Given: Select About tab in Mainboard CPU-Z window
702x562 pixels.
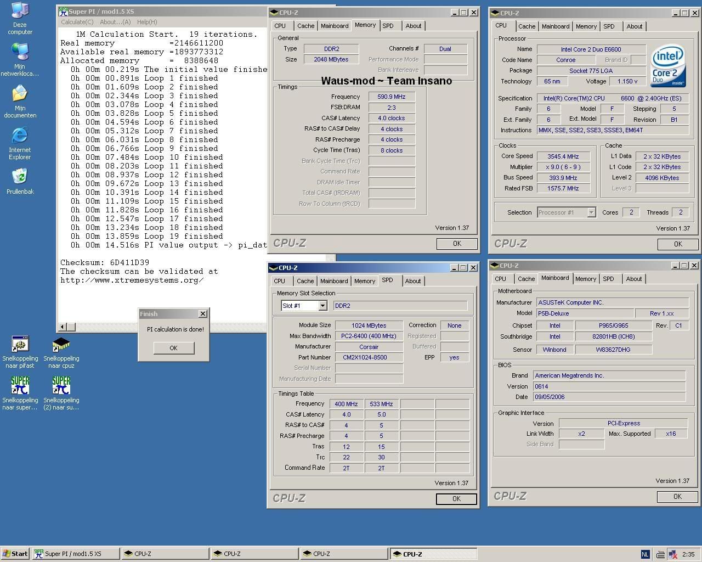Looking at the screenshot, I should point(634,279).
